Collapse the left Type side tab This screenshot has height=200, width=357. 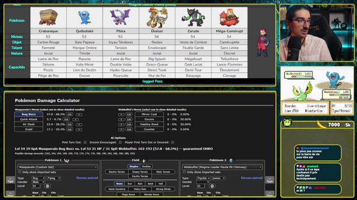[10, 180]
